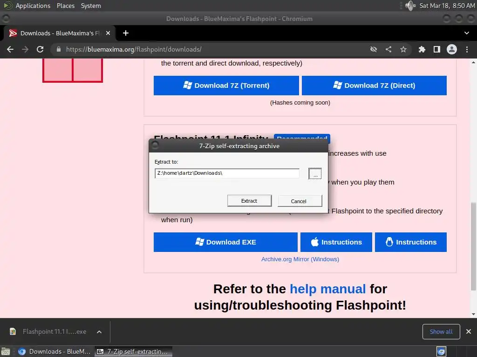
Task: Click the tray icon at bottom right
Action: coord(441,351)
